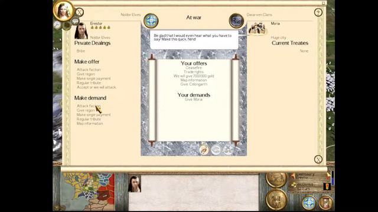This screenshot has height=212, width=378.
Task: Click the Noldor Elves faction emblem
Action: (x=151, y=21)
